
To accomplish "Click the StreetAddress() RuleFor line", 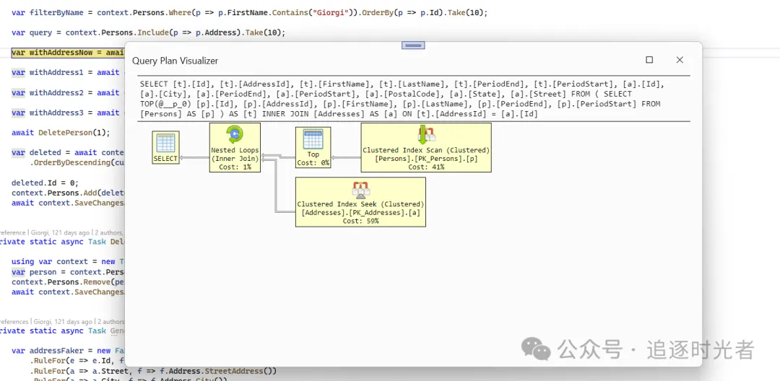I will coord(153,371).
